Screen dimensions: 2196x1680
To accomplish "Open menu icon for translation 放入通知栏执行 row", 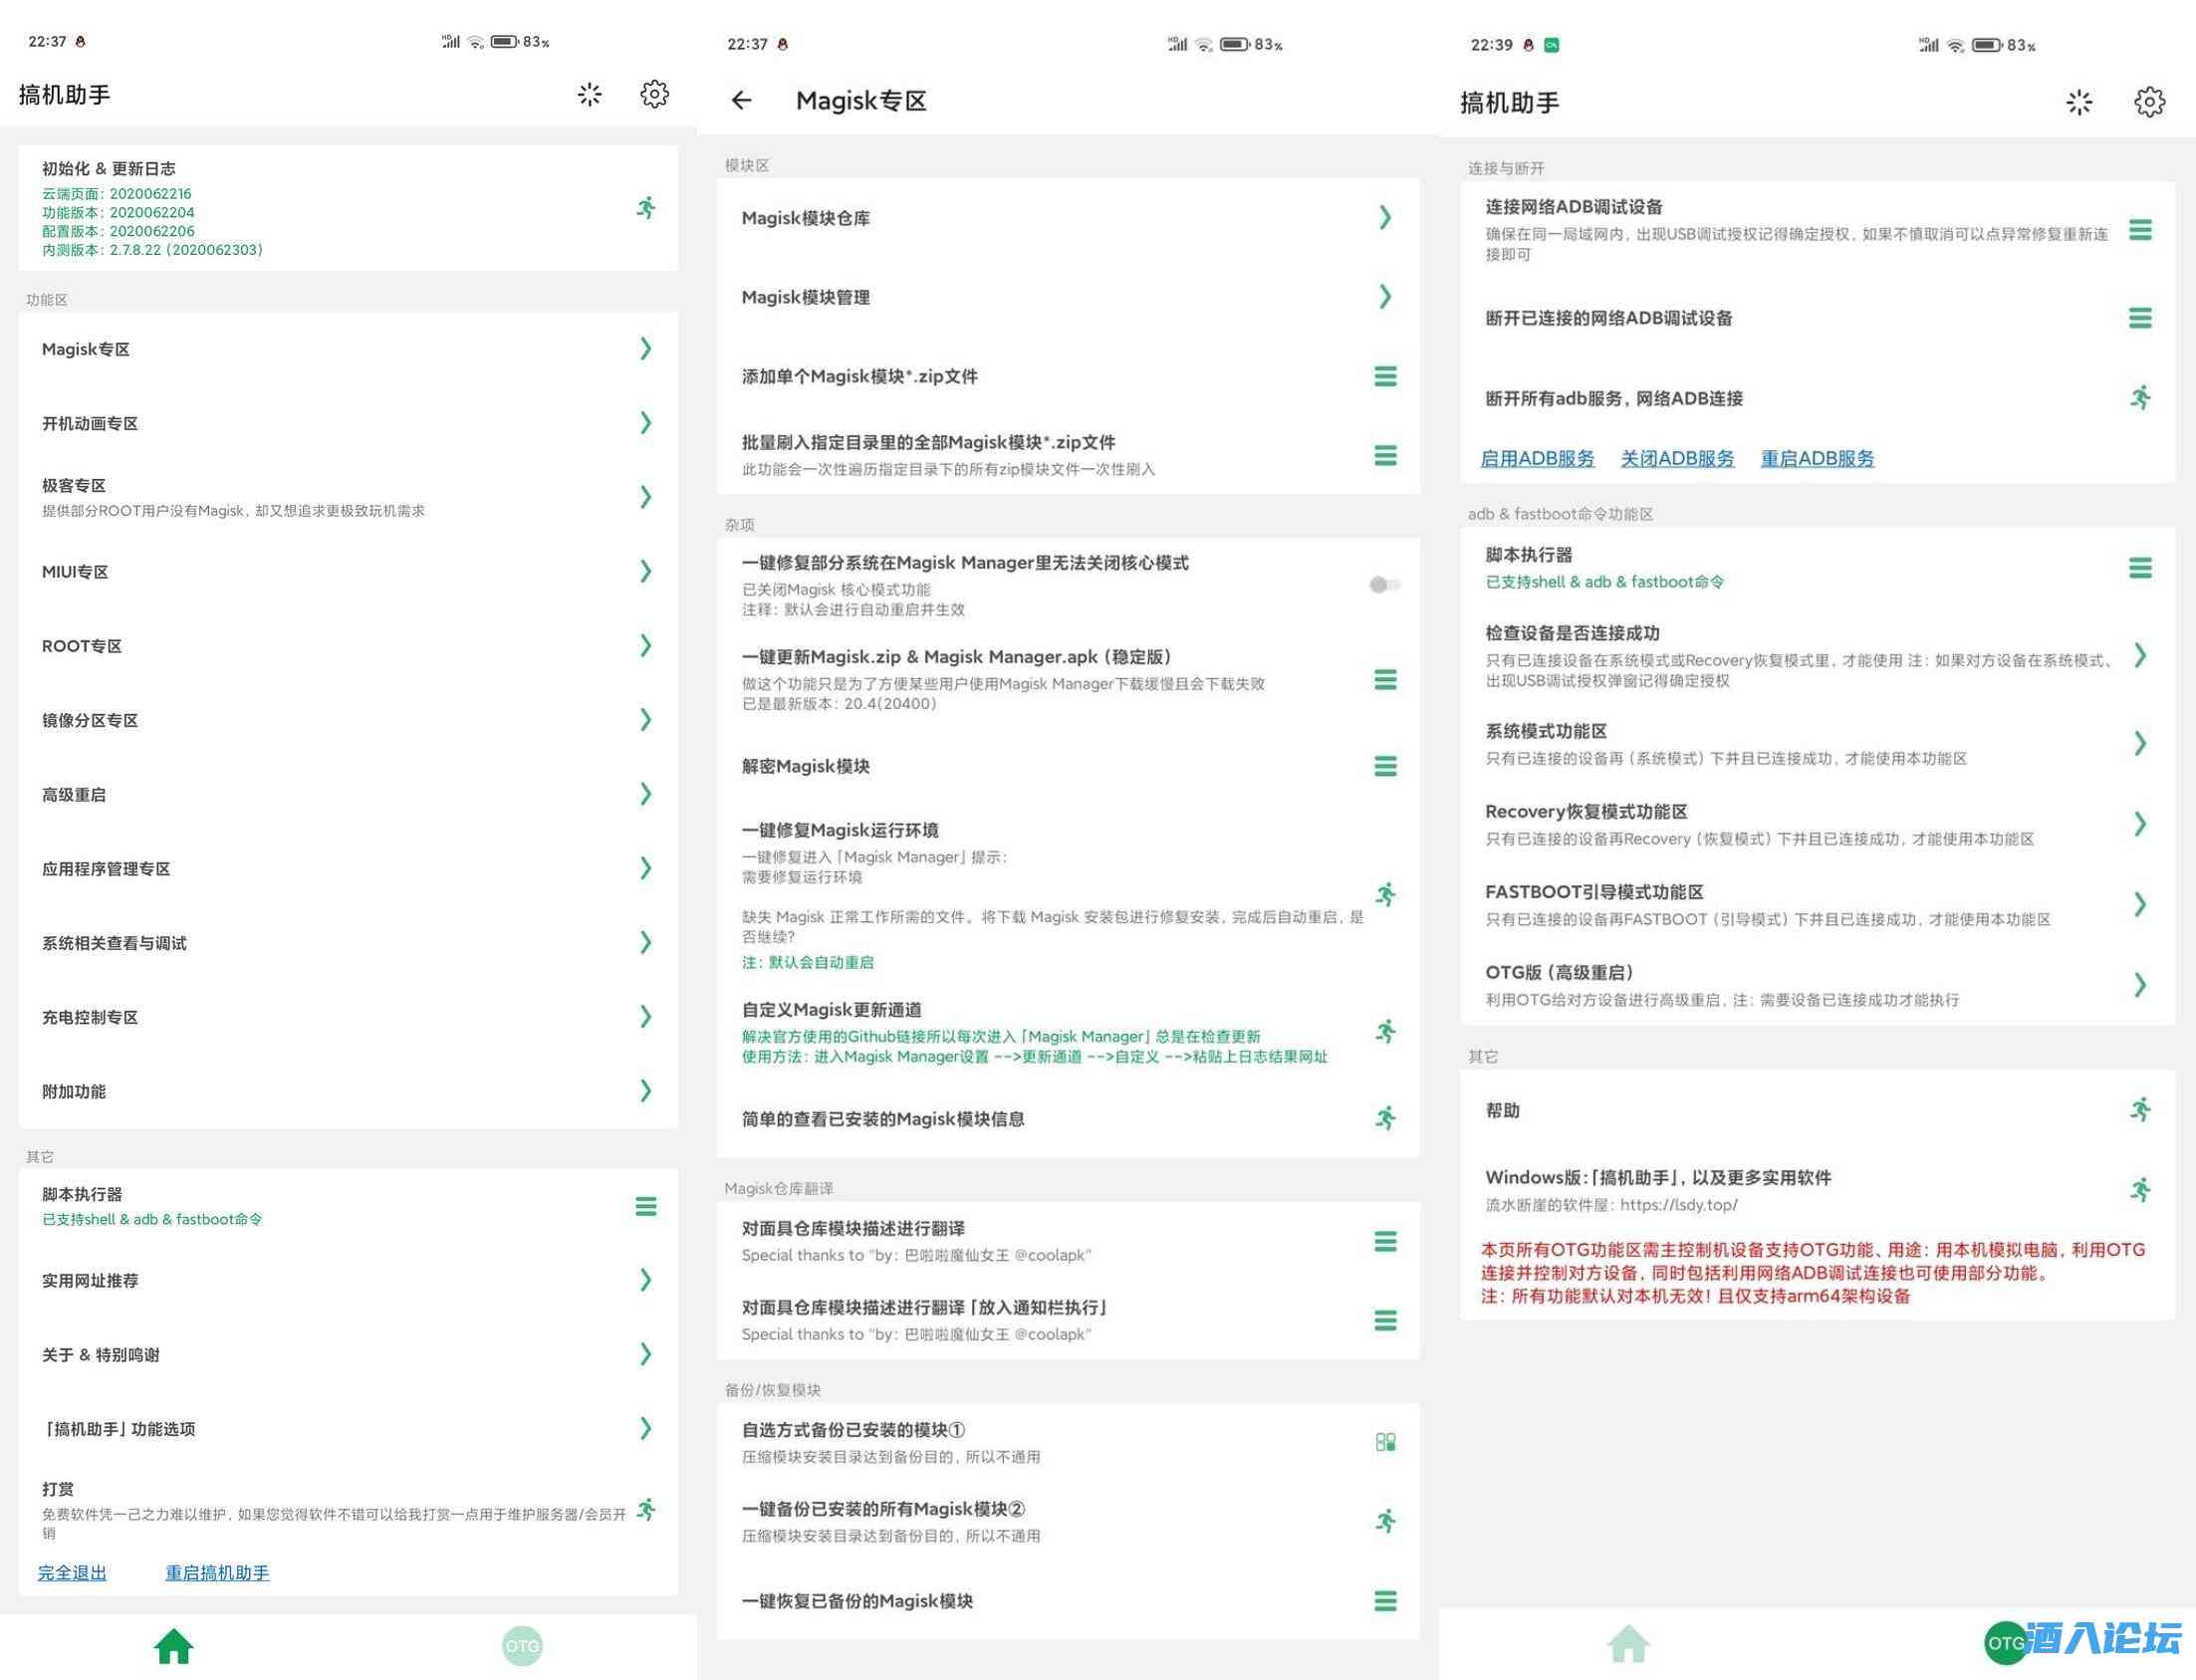I will coord(1385,1320).
